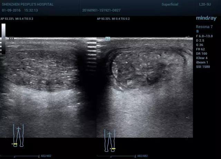Viewport: 221px width, 159px height.
Task: Click the yellow probe marker on right body mark
Action: click(113, 148)
